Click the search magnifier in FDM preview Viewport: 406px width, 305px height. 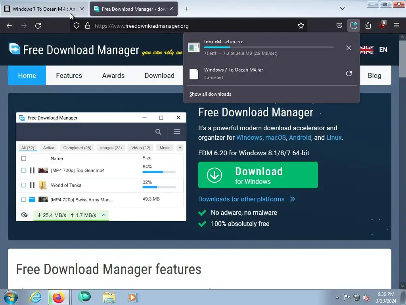tap(158, 132)
